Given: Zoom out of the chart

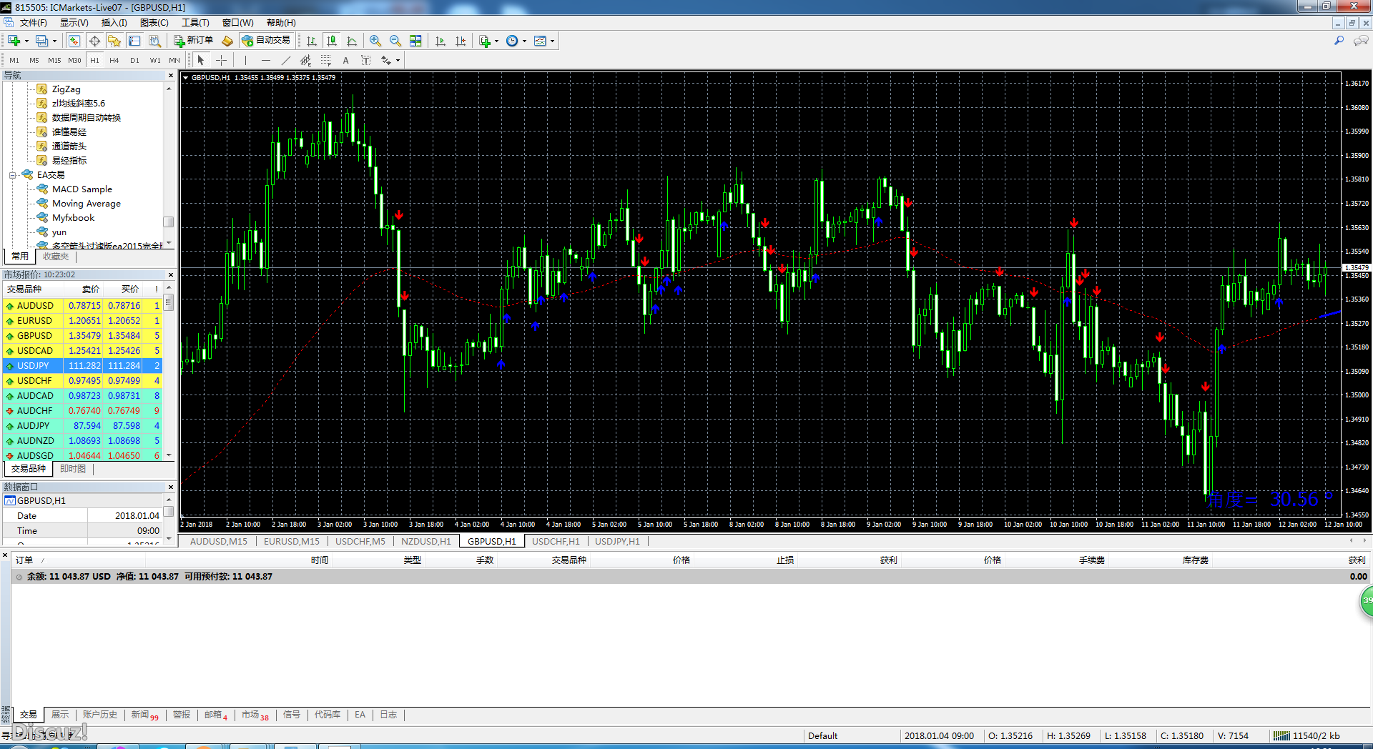Looking at the screenshot, I should 395,41.
